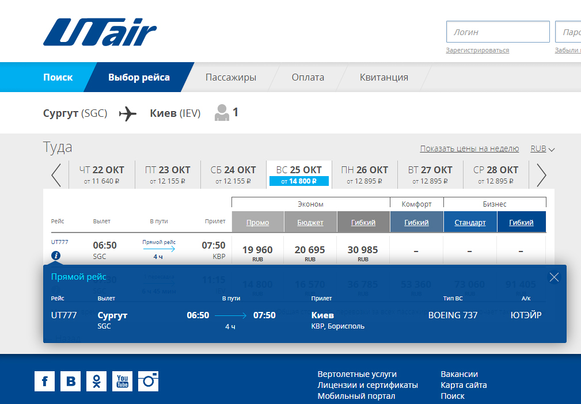
Task: Click the airplane route icon
Action: pos(128,113)
